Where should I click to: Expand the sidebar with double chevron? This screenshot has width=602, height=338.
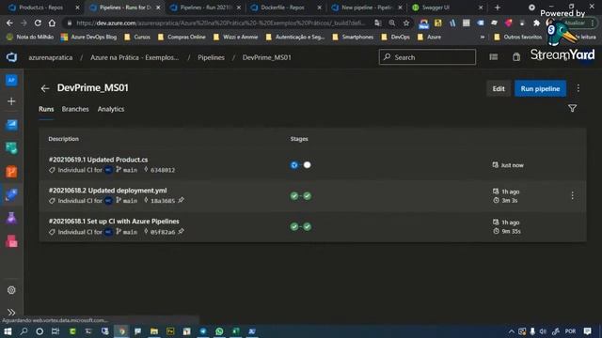[x=11, y=313]
